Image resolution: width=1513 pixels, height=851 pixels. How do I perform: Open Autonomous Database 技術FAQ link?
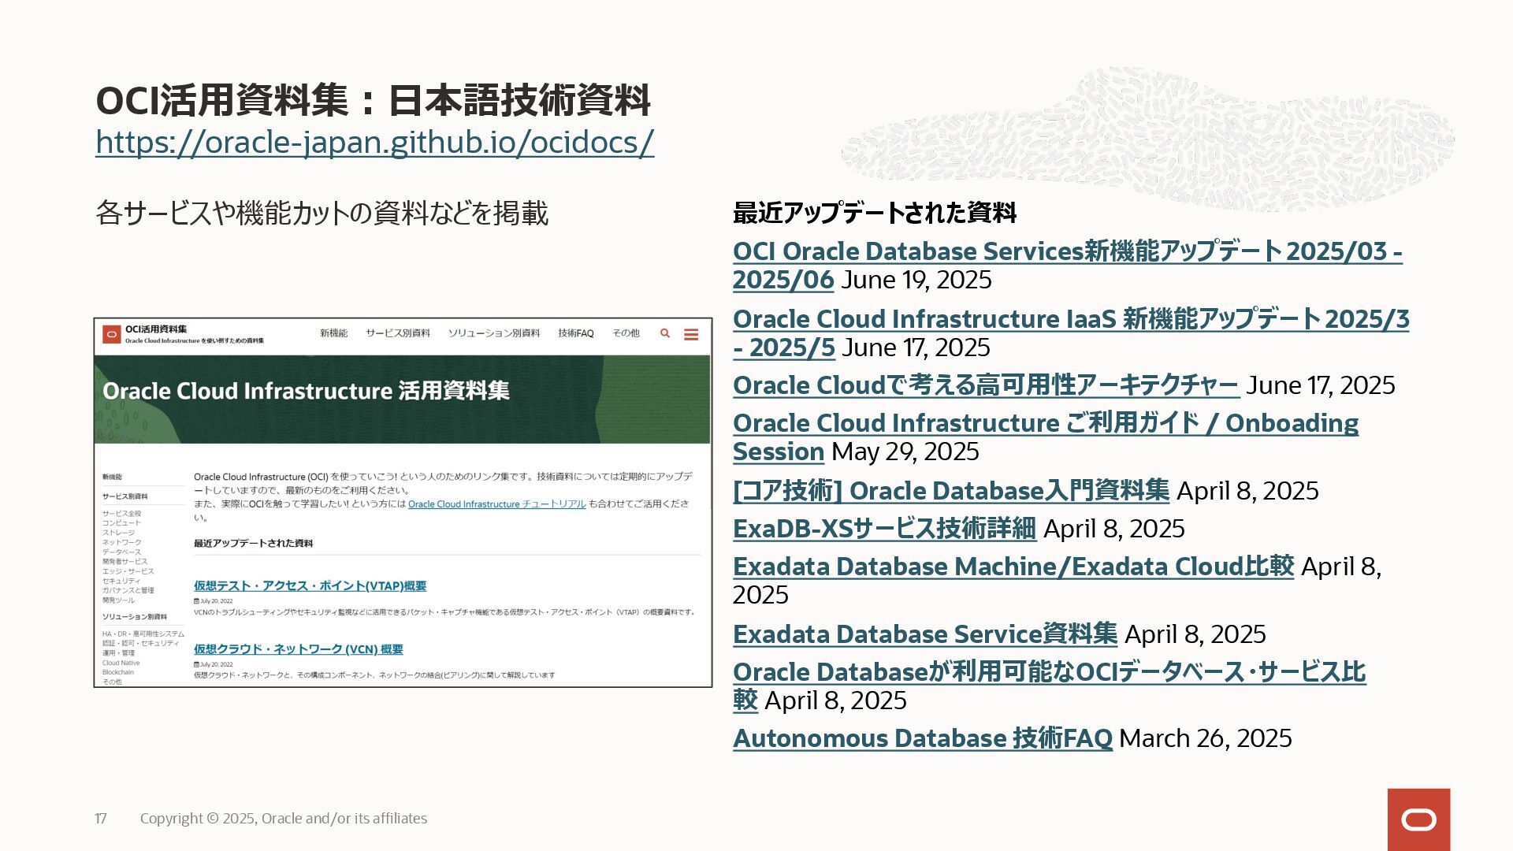(x=923, y=738)
